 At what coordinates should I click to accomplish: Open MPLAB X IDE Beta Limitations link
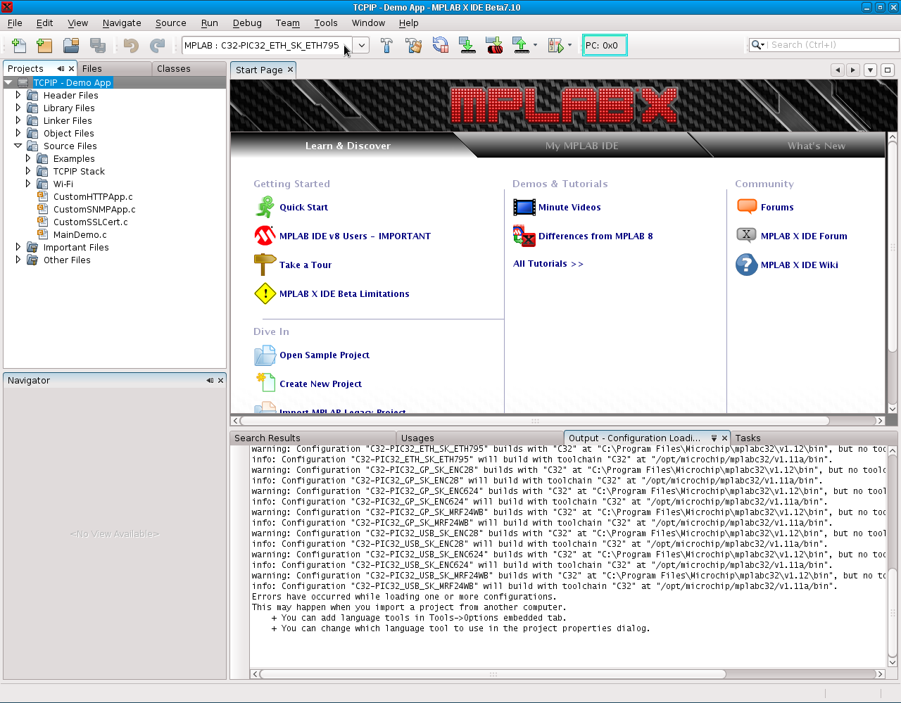[x=344, y=294]
